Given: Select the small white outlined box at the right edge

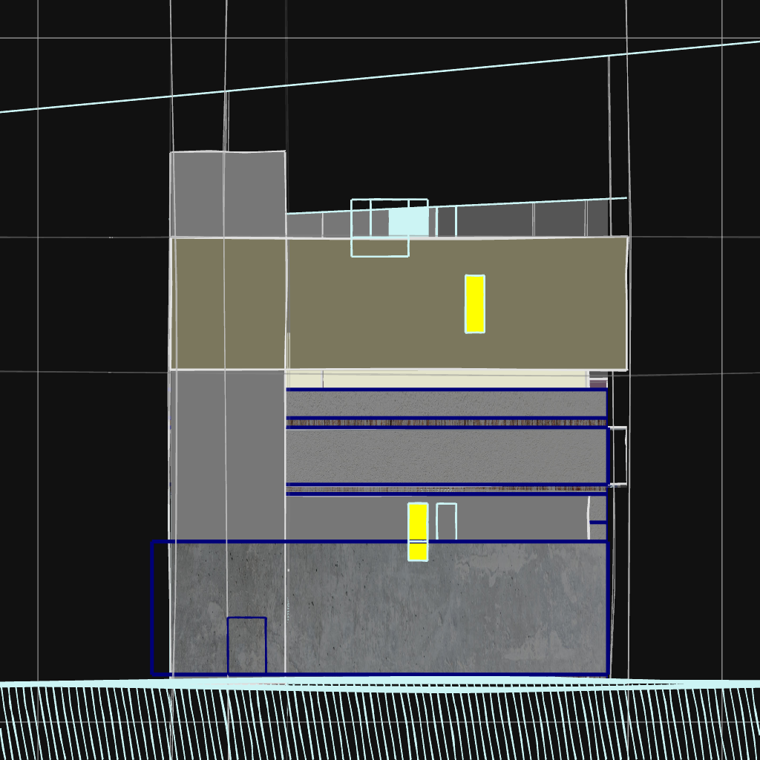Looking at the screenshot, I should [617, 456].
